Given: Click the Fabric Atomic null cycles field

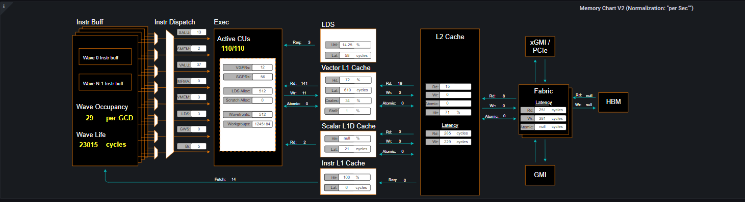Looking at the screenshot, I should (550, 127).
